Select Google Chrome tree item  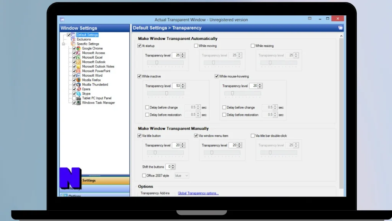(x=92, y=48)
